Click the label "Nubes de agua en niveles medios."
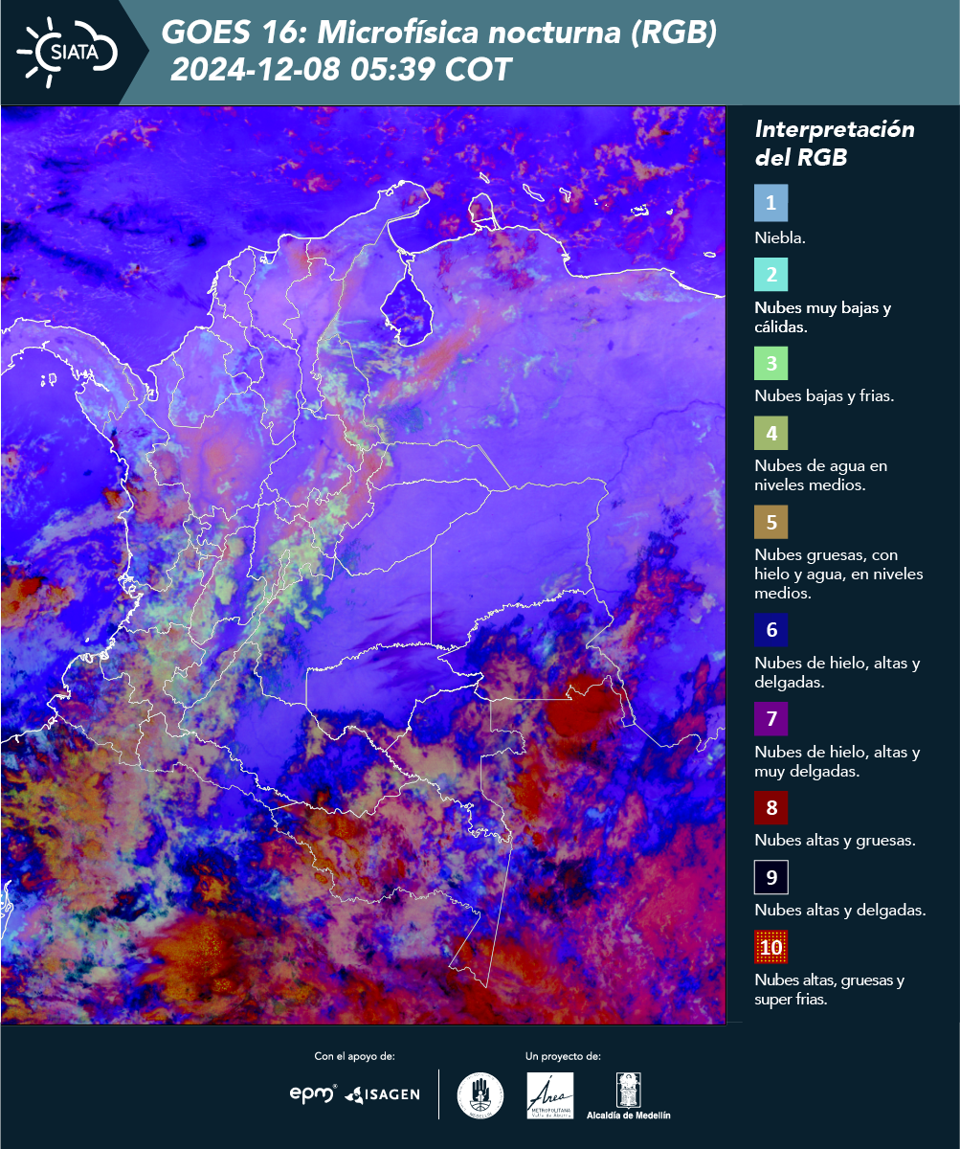This screenshot has width=960, height=1149. click(821, 476)
